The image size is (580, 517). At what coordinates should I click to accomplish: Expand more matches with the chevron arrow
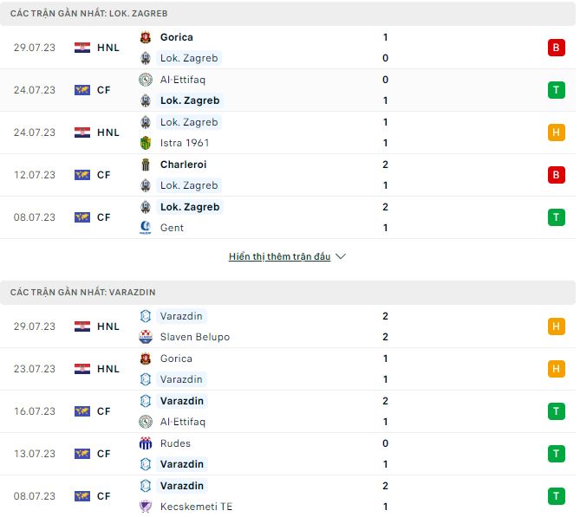341,257
